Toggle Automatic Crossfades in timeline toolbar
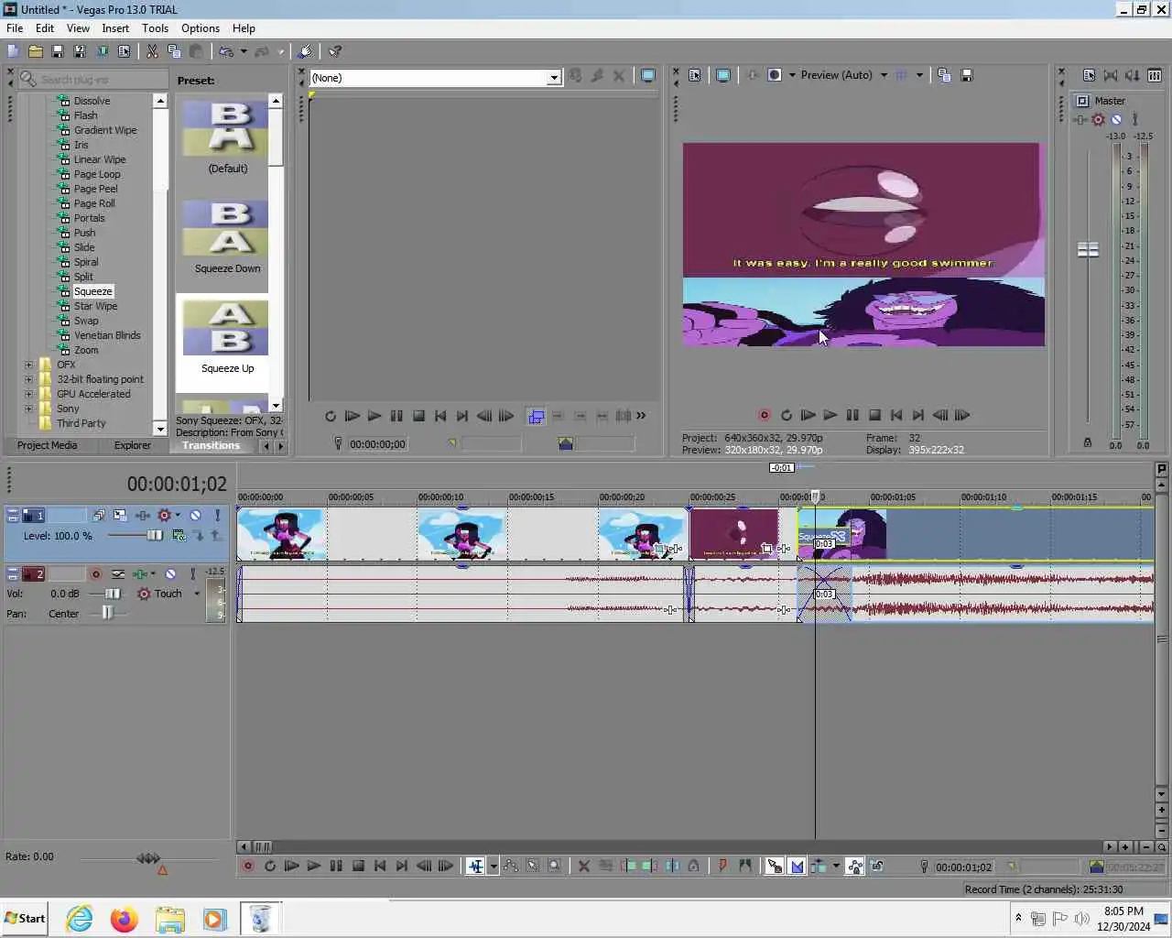 click(x=797, y=866)
